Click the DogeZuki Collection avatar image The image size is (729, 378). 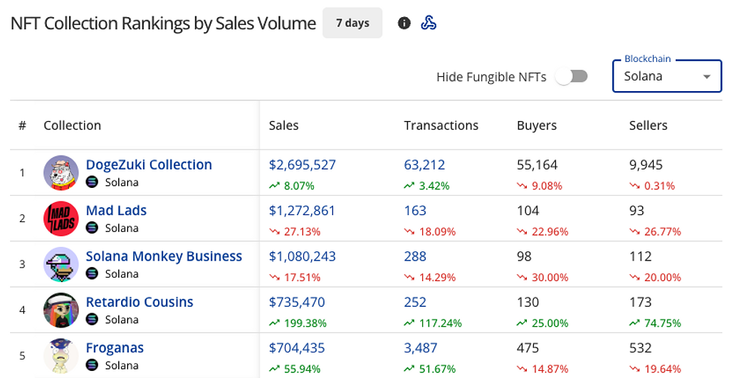pos(61,172)
